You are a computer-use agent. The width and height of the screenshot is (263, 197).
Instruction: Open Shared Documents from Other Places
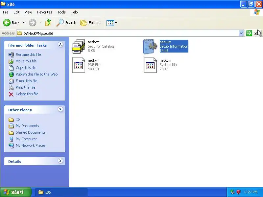[x=31, y=132]
